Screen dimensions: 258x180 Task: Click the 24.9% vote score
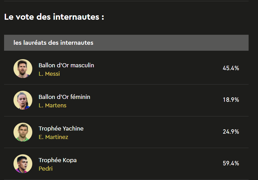click(231, 131)
